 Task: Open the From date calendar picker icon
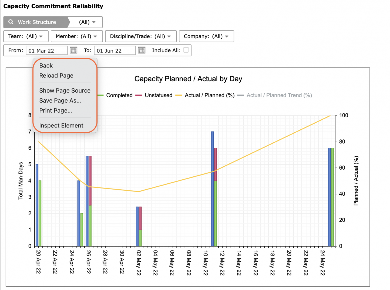point(73,50)
